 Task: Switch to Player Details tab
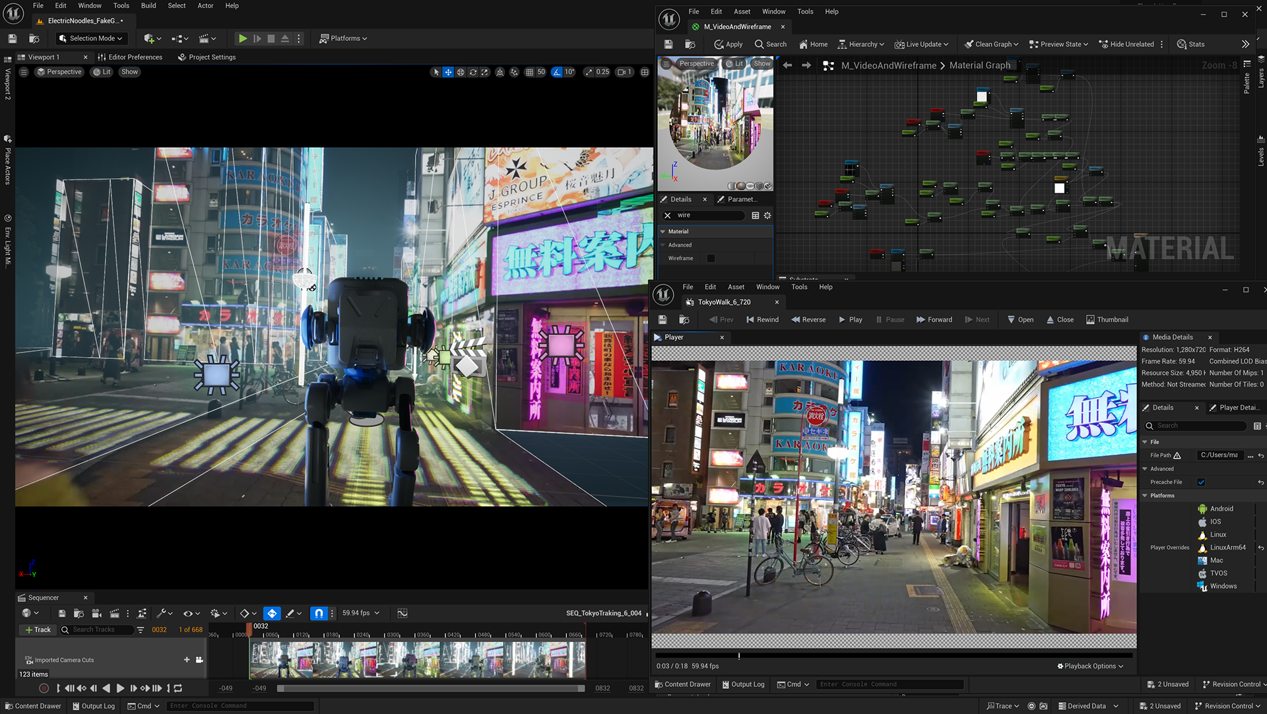pyautogui.click(x=1234, y=408)
